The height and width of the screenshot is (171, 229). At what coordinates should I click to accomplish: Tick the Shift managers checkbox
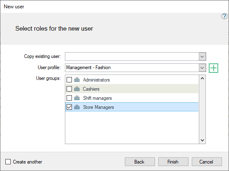[69, 98]
